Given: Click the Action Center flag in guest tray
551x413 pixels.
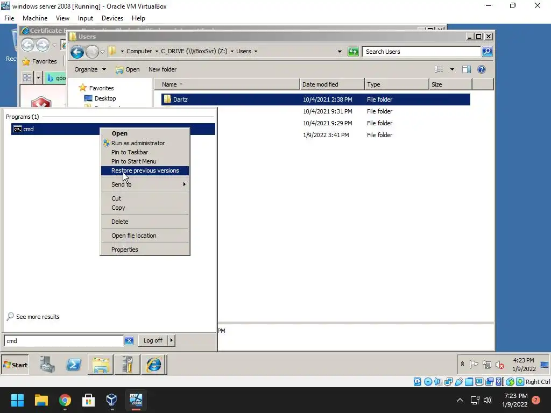Looking at the screenshot, I should pos(474,365).
